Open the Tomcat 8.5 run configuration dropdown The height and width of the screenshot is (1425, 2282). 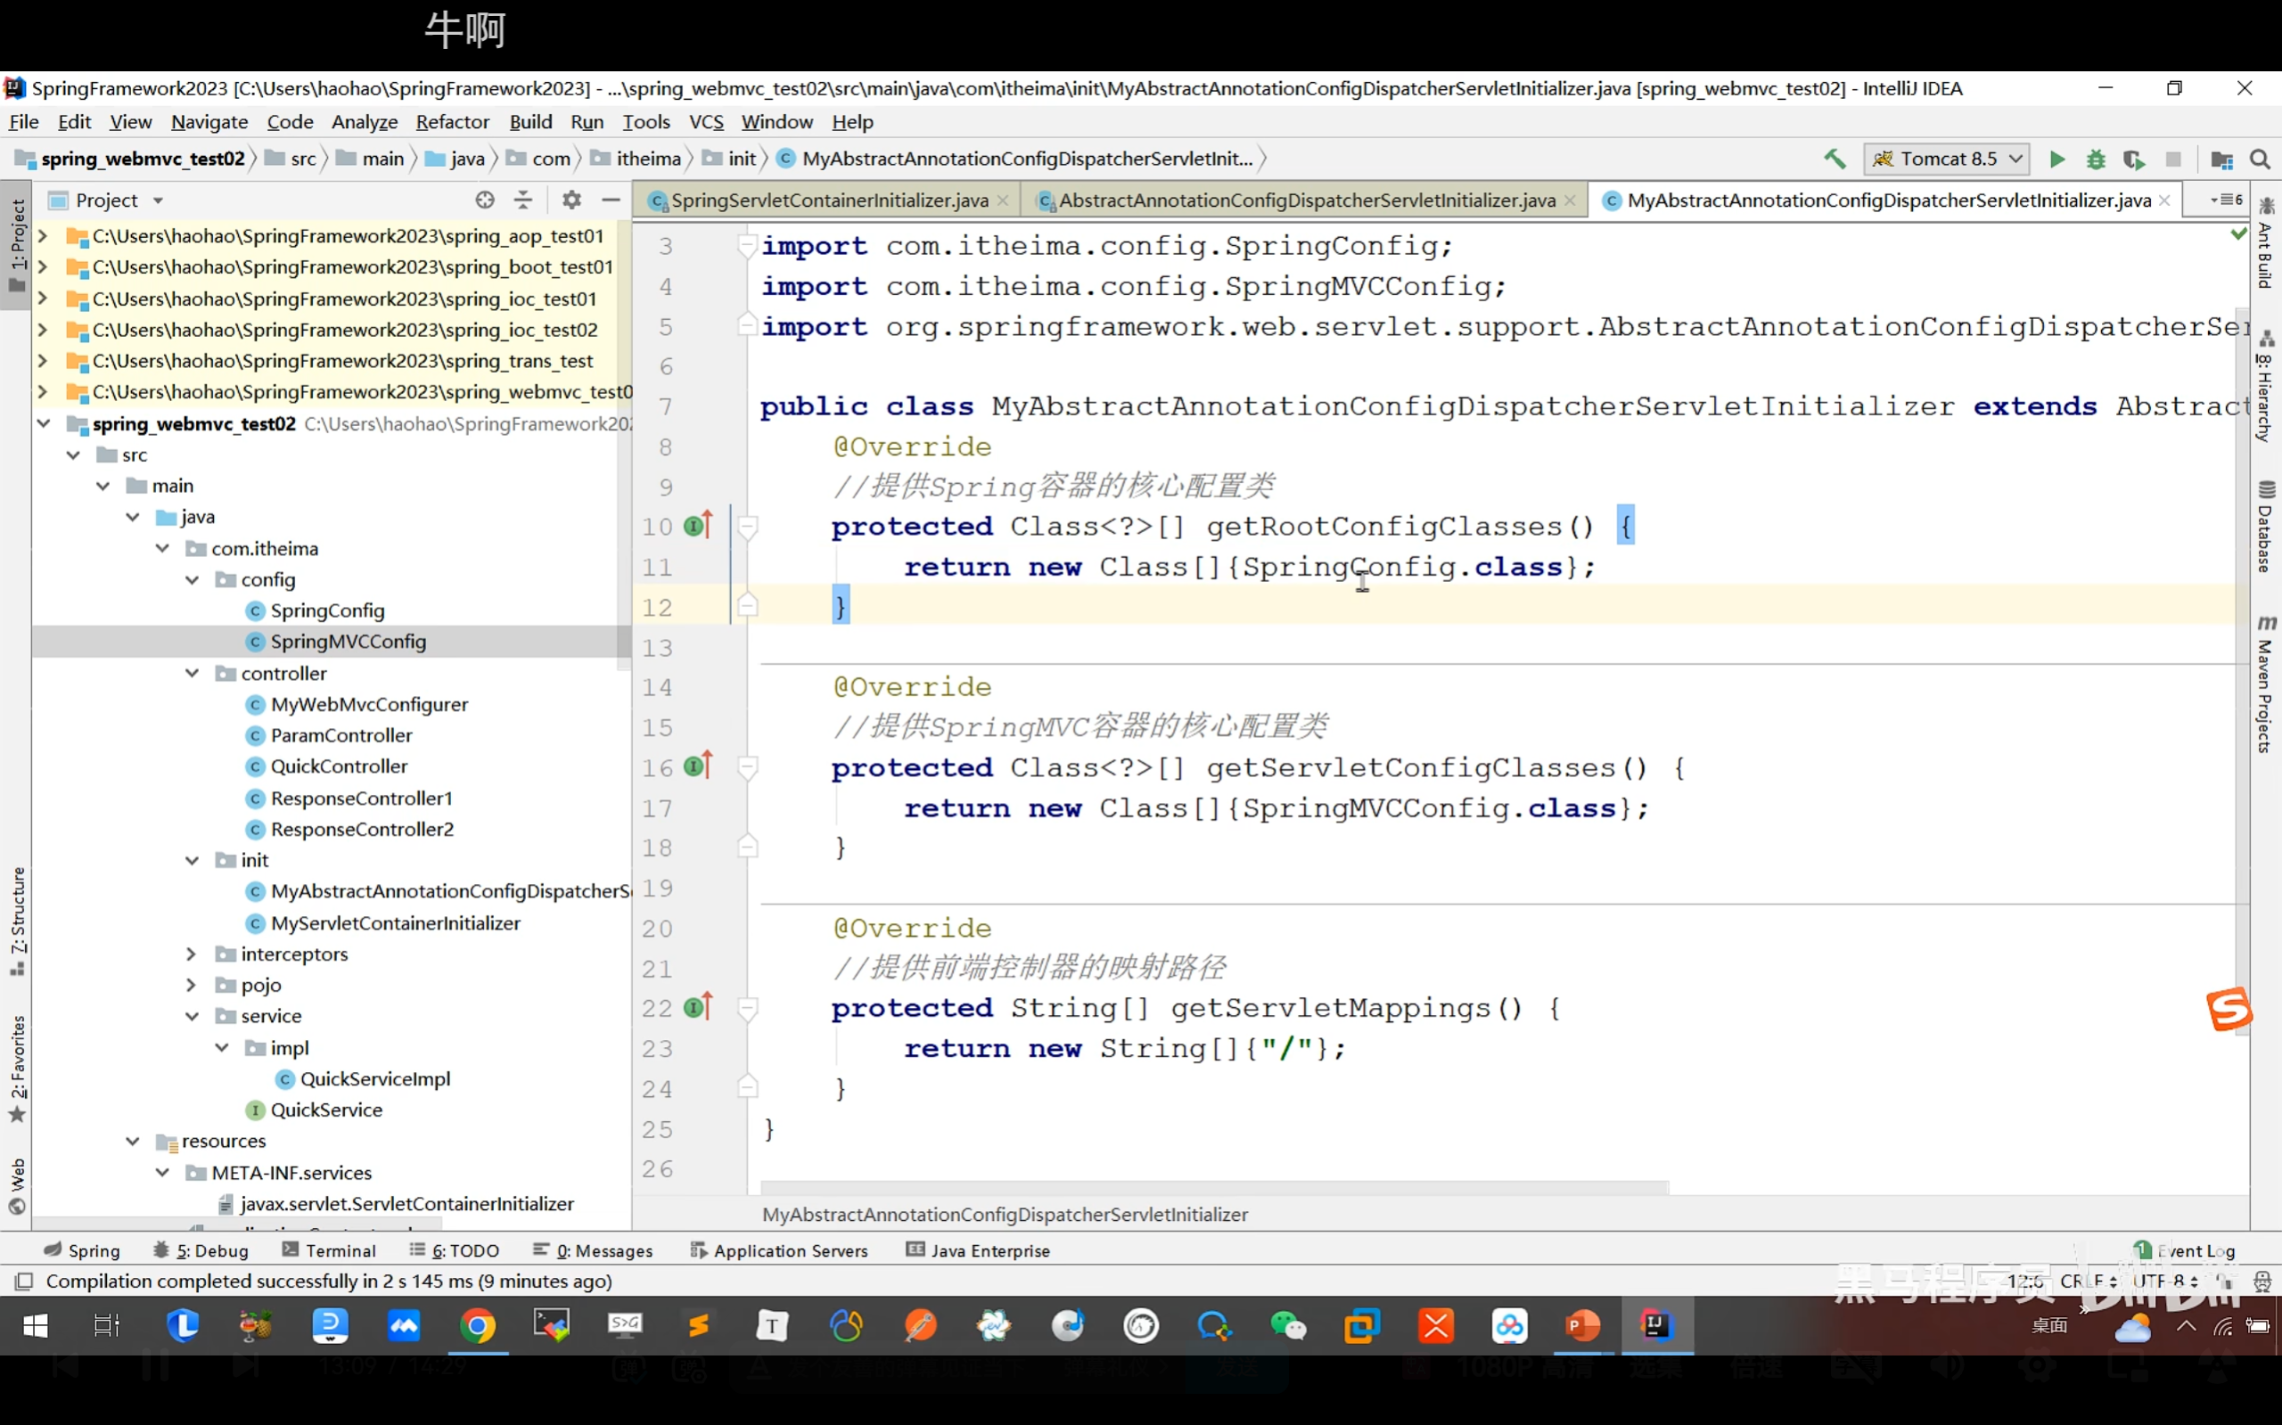pos(1947,159)
